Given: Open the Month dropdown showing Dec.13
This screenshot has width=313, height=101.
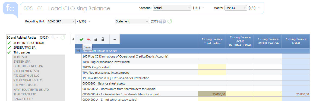Looking at the screenshot, I should pos(236,8).
